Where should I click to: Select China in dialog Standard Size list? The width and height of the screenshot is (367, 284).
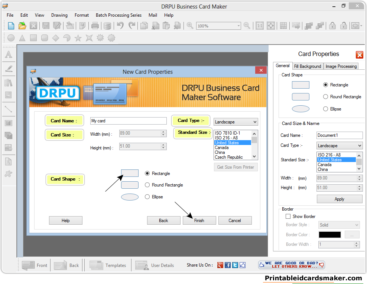(233, 152)
